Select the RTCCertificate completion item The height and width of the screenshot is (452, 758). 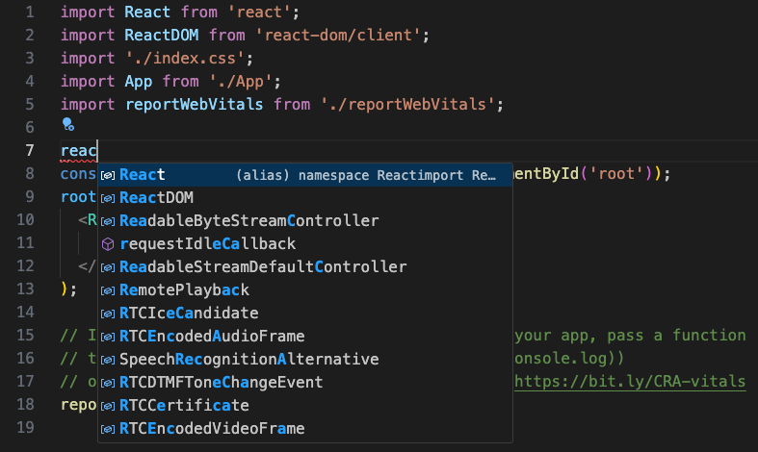(183, 406)
